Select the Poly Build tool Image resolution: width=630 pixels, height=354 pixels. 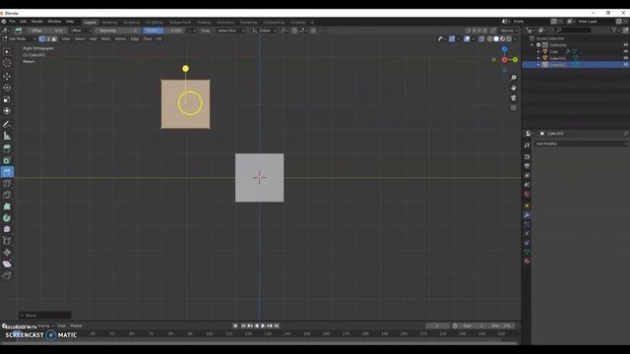(7, 206)
